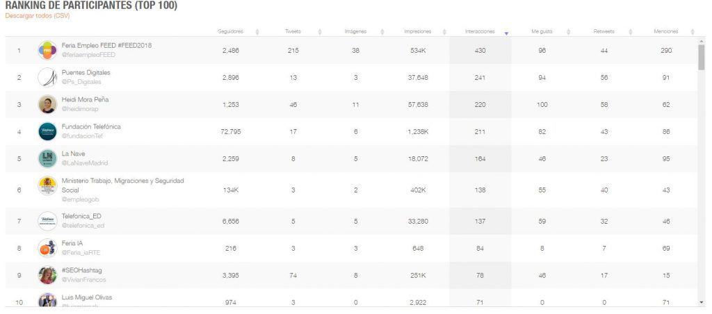Click Telefonica_ED avatar logo
This screenshot has width=712, height=314.
pos(48,222)
